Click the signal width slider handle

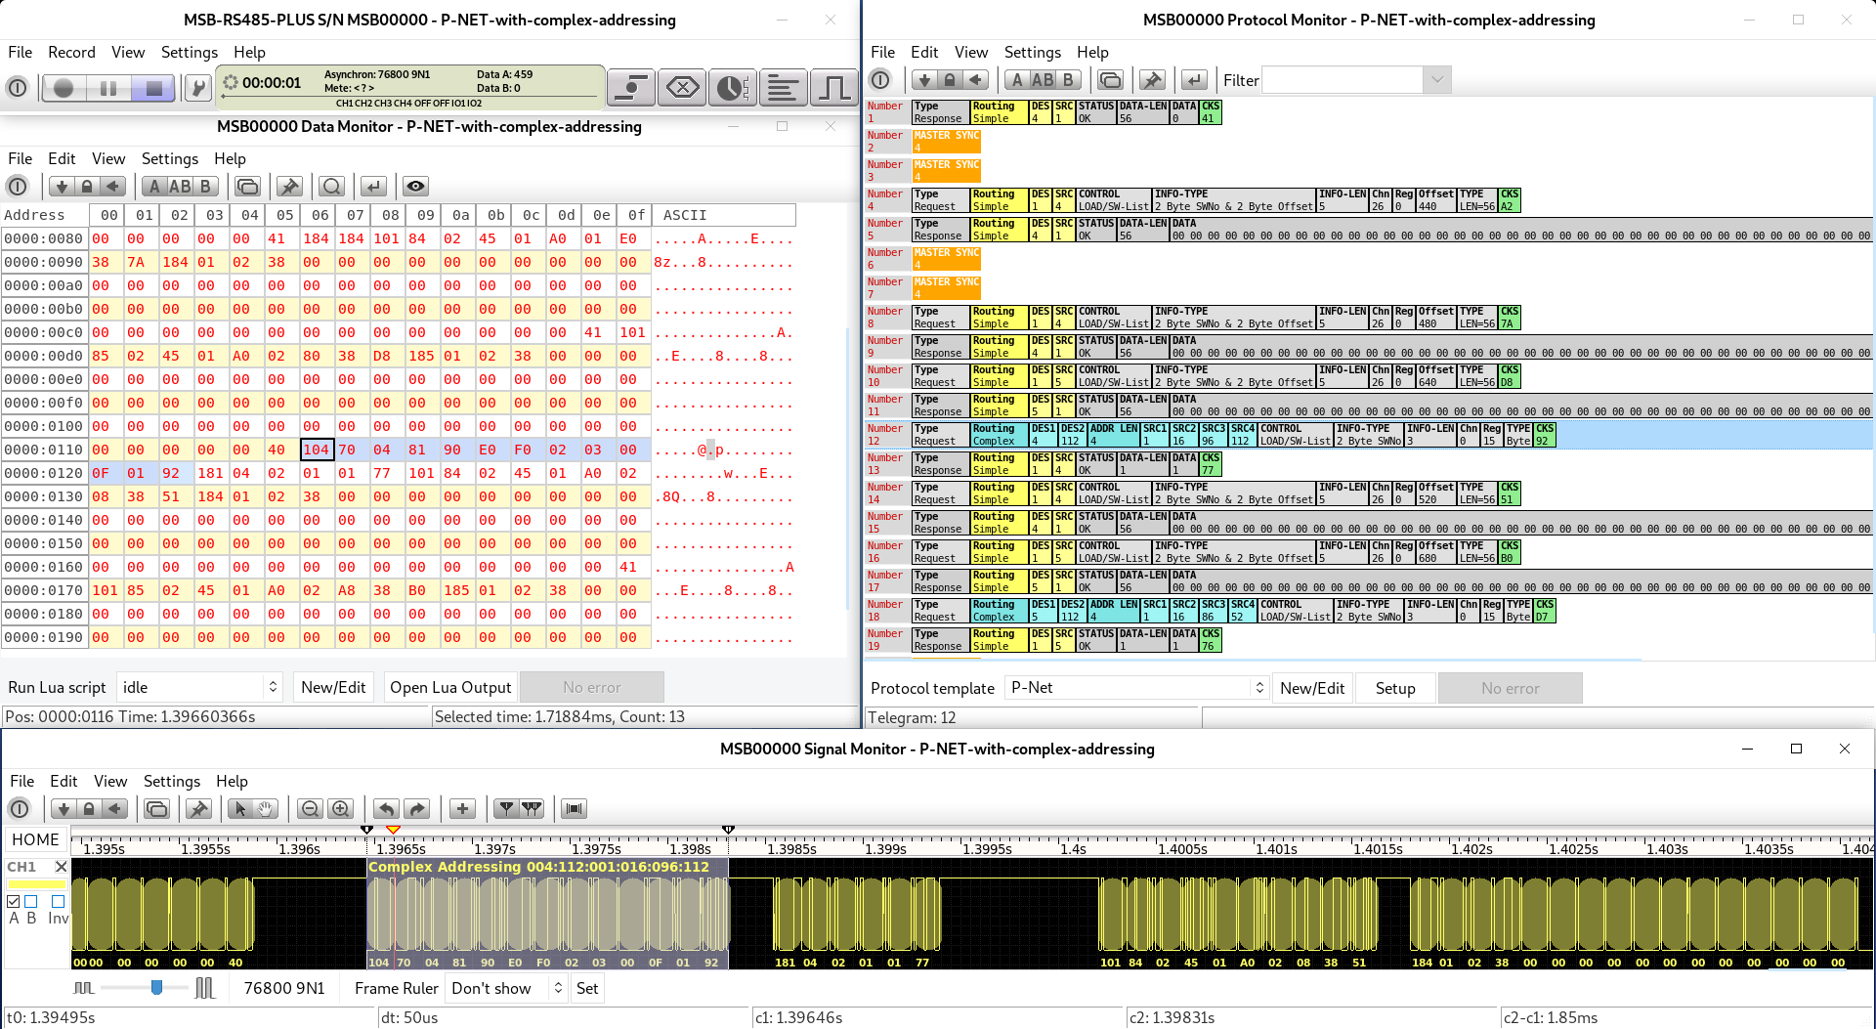156,988
